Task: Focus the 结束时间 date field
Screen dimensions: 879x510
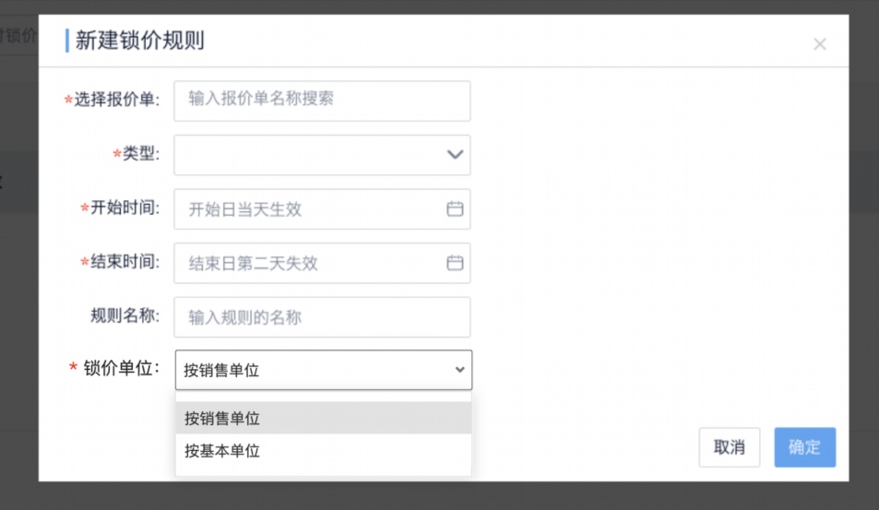Action: point(309,263)
